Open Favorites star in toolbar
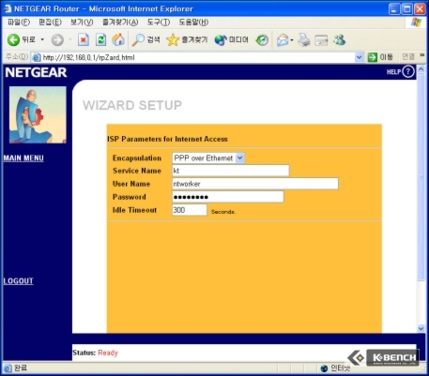Viewport: 429px width, 376px height. 173,40
